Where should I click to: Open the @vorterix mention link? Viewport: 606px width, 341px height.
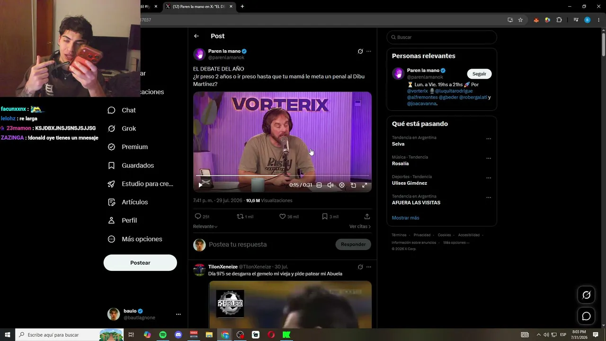(x=417, y=91)
